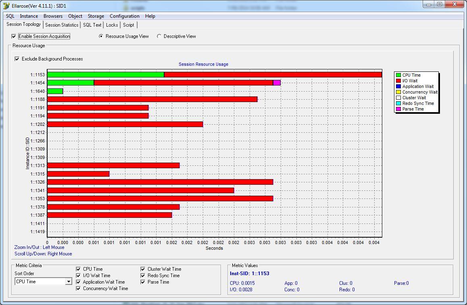
Task: Click the red bar of session 1::1191
Action: [x=98, y=108]
